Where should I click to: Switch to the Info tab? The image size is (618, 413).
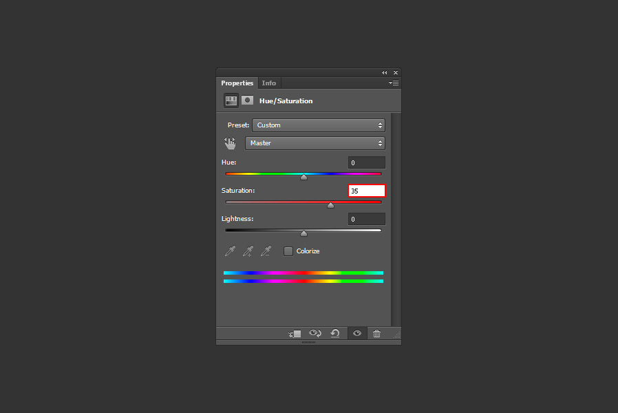point(269,83)
